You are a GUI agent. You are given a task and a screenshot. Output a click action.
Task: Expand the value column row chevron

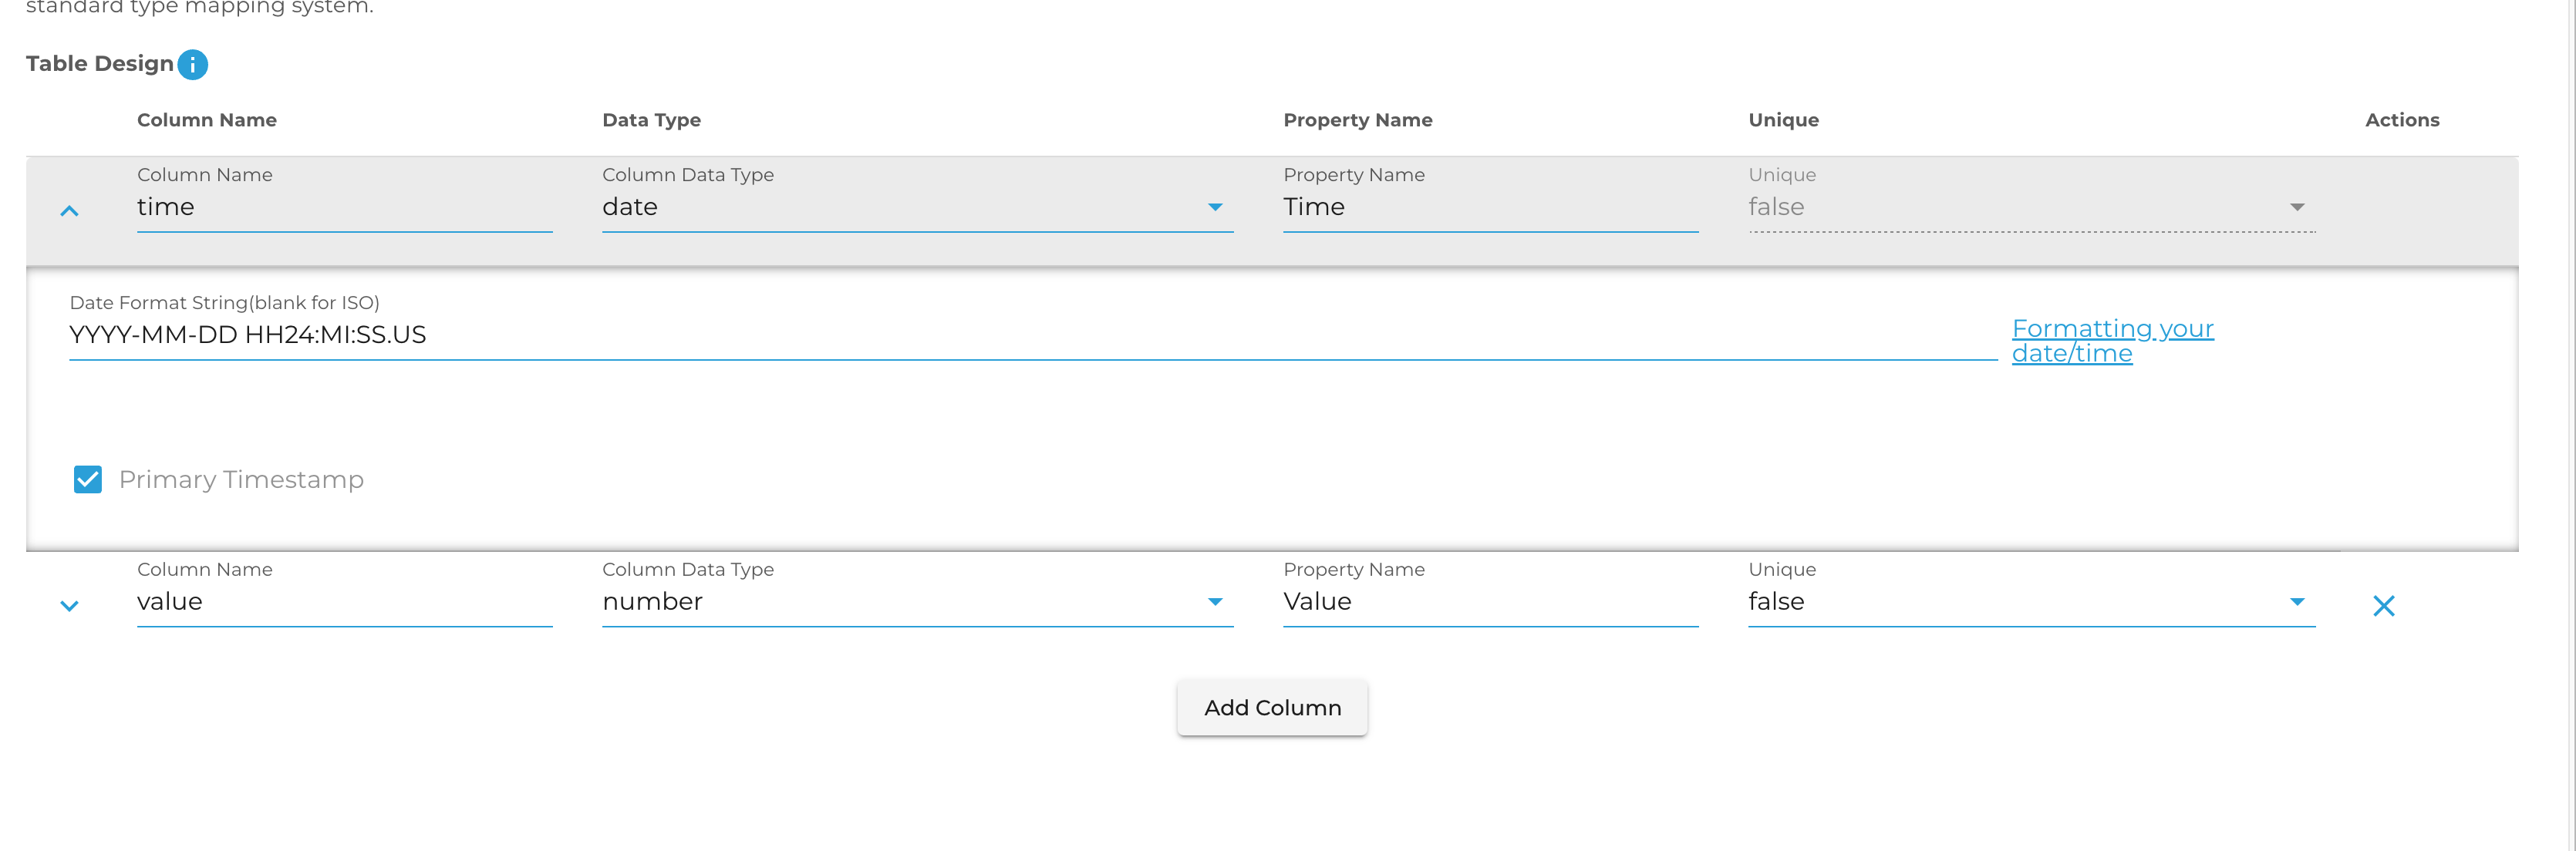[69, 606]
